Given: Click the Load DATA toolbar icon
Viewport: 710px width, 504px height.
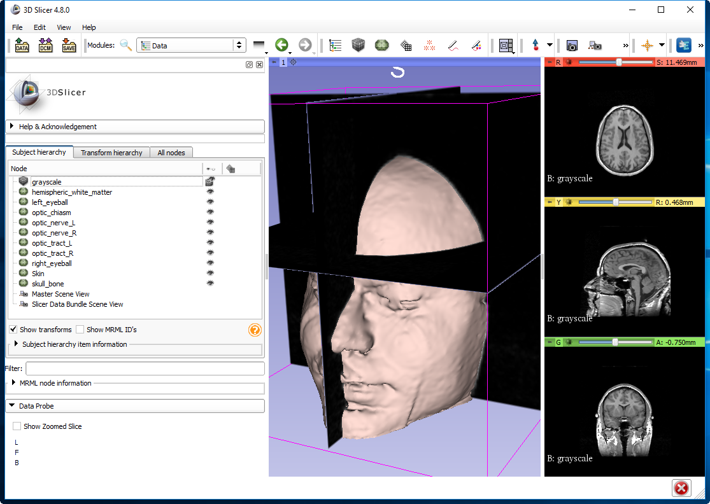Looking at the screenshot, I should pos(22,45).
